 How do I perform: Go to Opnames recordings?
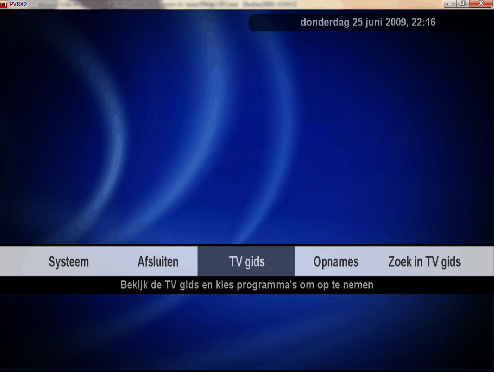point(336,262)
